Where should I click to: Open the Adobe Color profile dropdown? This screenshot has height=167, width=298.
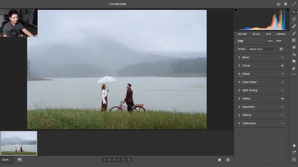(262, 49)
